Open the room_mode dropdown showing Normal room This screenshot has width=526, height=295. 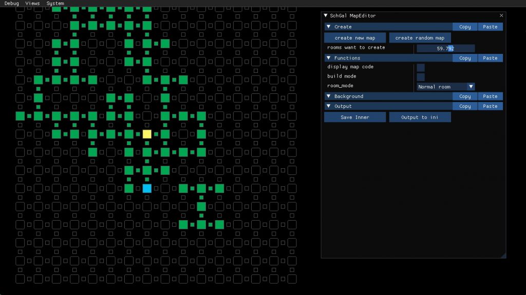pyautogui.click(x=445, y=87)
